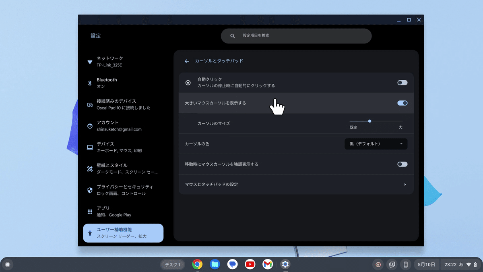Click the apps grid icon beside アプリ

click(x=90, y=212)
